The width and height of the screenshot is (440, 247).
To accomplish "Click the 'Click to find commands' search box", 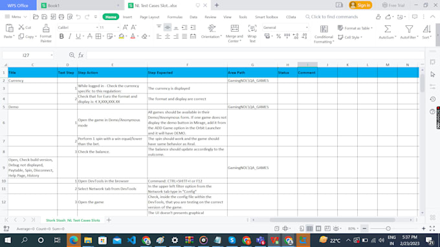I will coord(331,17).
